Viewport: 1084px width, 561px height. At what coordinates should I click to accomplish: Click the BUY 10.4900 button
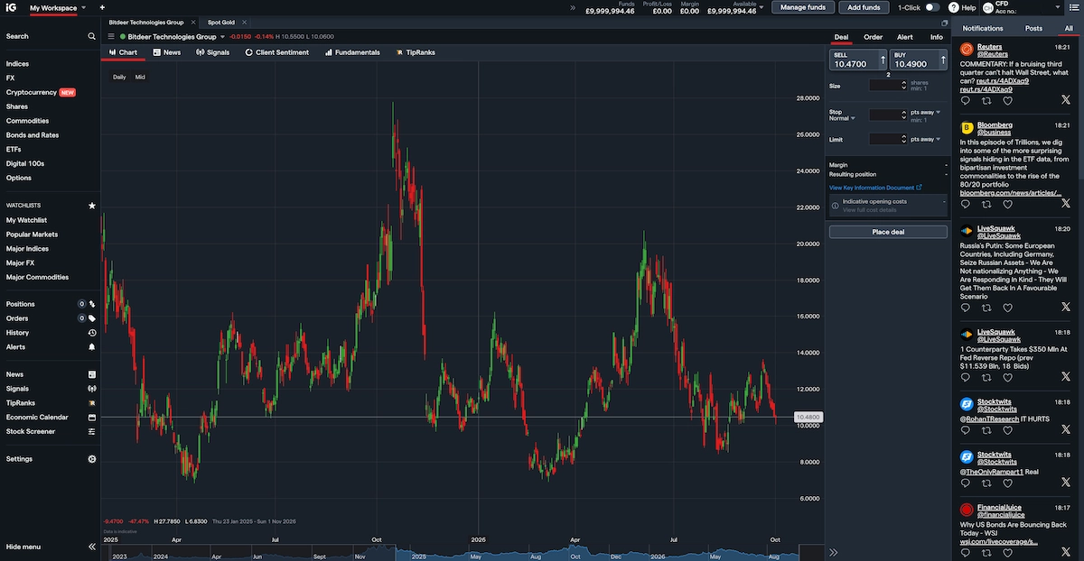click(919, 60)
